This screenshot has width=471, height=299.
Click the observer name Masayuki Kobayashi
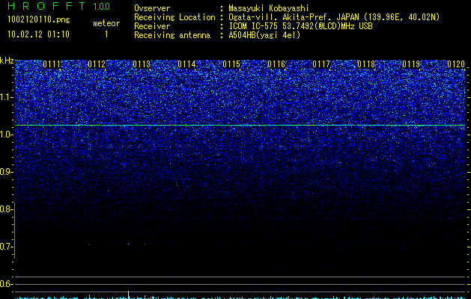[x=269, y=8]
